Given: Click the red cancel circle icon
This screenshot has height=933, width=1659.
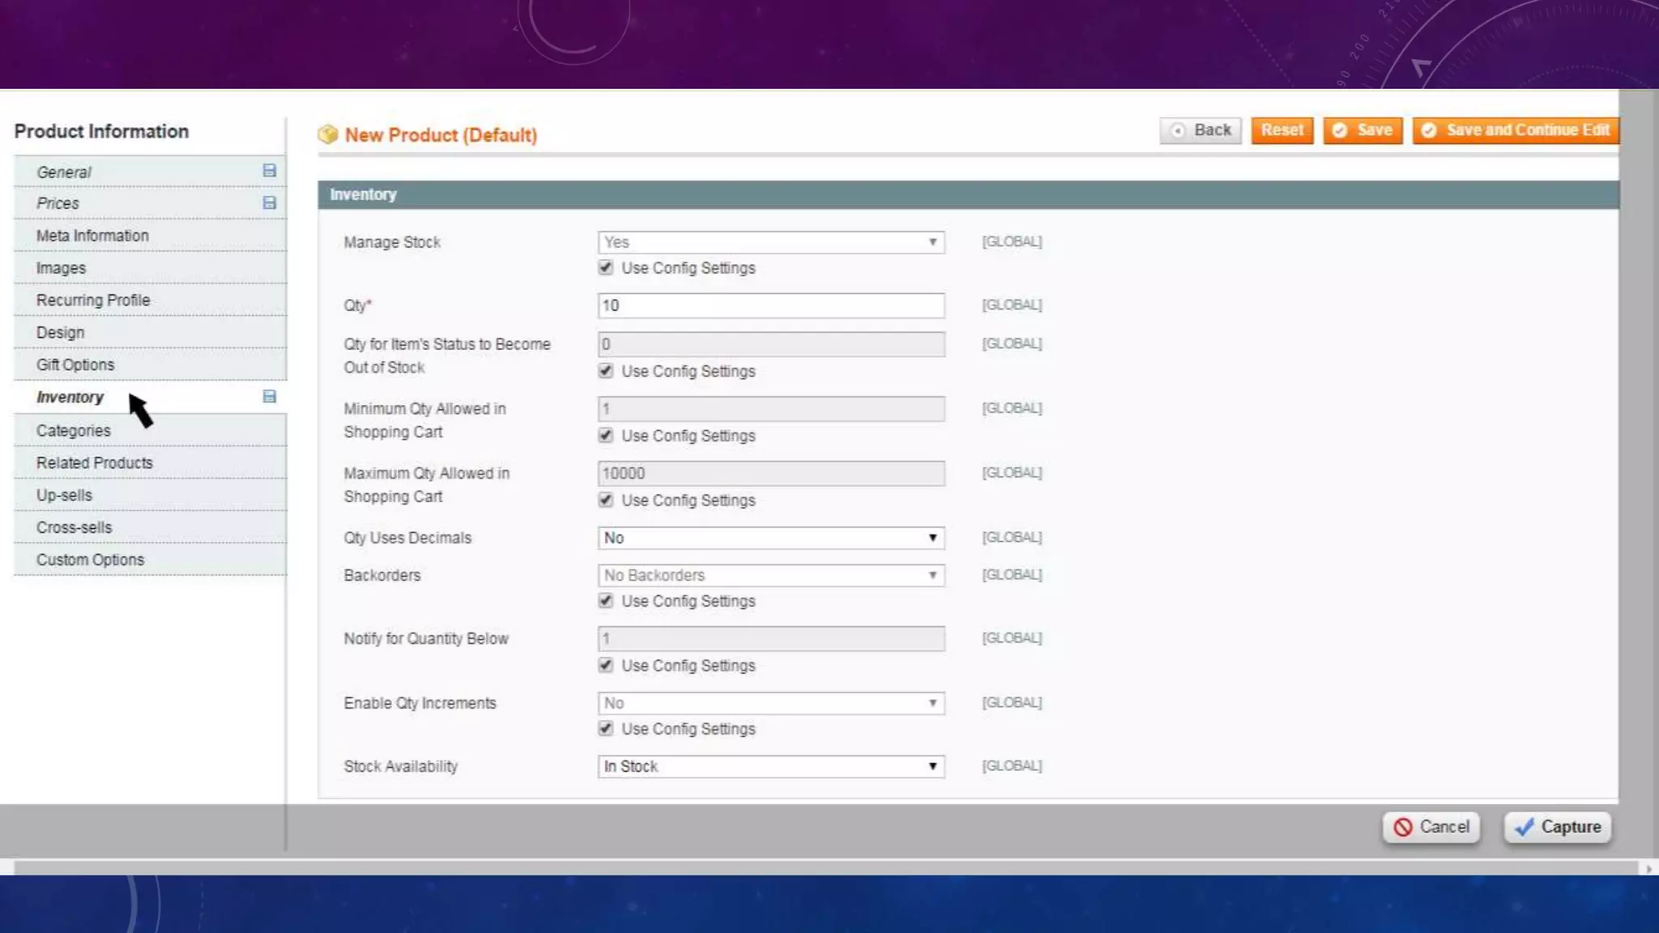Looking at the screenshot, I should click(1403, 827).
